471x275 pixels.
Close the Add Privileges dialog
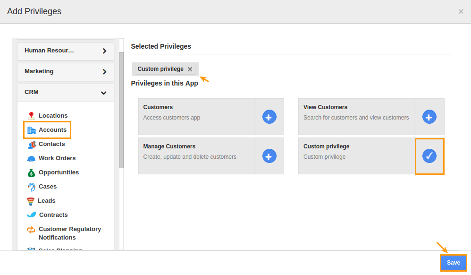coord(461,11)
